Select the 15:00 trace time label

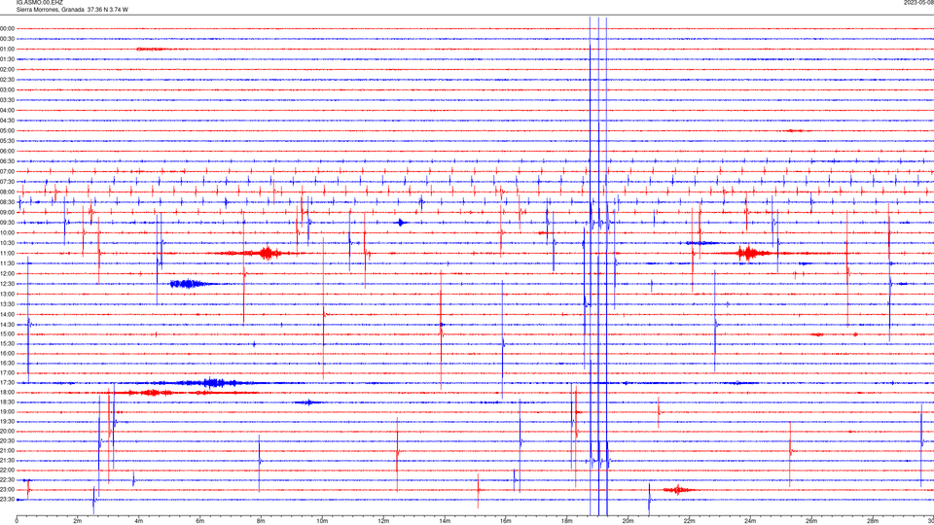[x=7, y=333]
